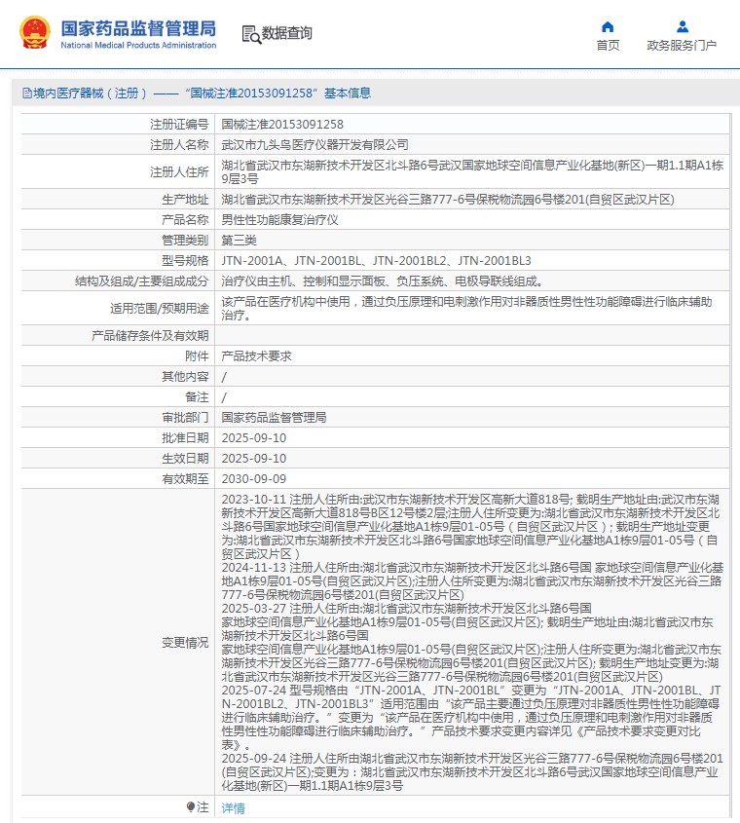Click the 其他内容 row label
Image resolution: width=740 pixels, height=823 pixels.
(x=185, y=377)
